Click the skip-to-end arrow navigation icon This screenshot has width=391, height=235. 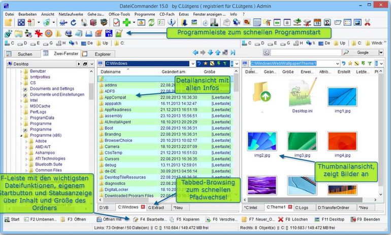click(233, 53)
